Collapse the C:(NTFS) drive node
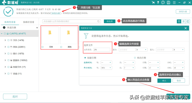192x103 pixels. coord(2,34)
